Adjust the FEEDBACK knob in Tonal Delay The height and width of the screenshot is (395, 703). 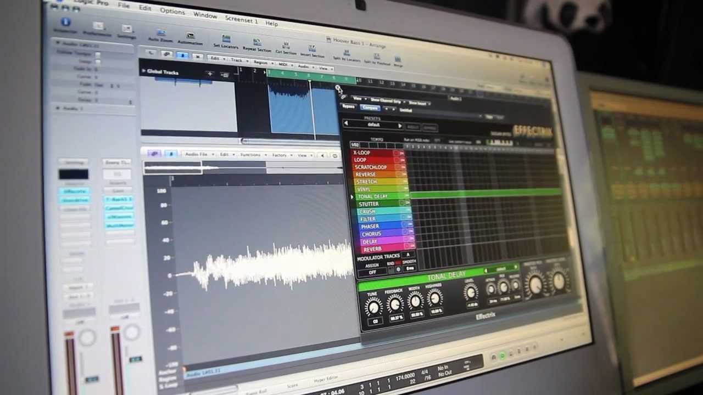click(394, 303)
